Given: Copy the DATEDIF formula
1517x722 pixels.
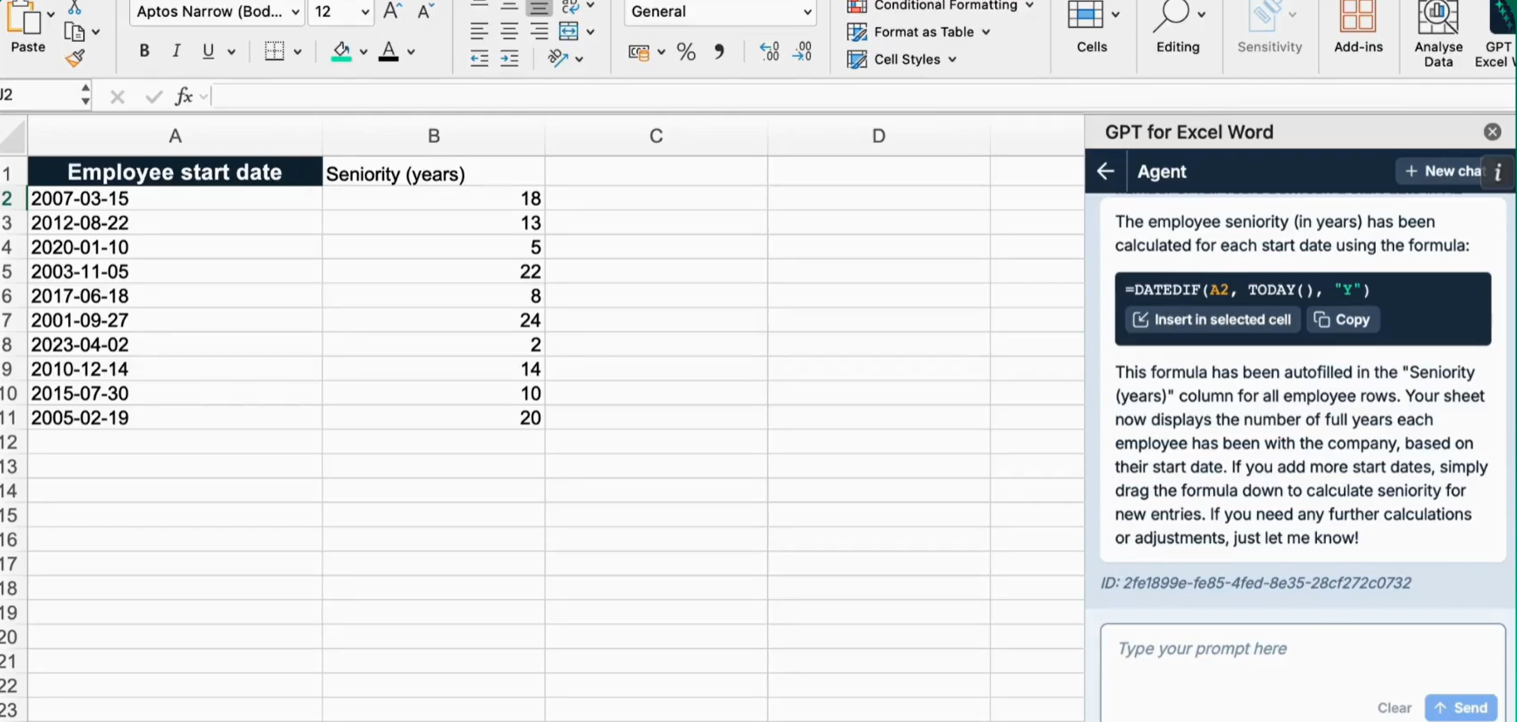Looking at the screenshot, I should 1342,320.
